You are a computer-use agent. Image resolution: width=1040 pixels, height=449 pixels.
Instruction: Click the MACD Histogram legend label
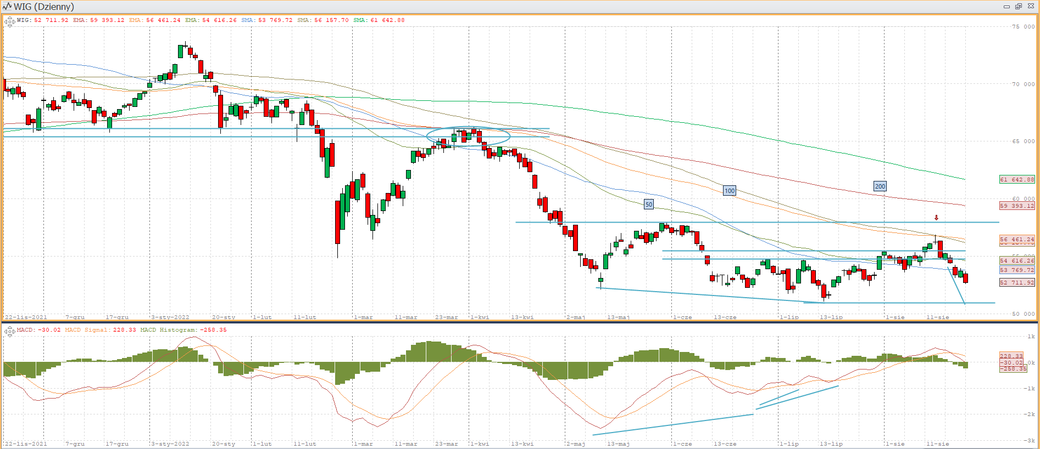tap(168, 330)
